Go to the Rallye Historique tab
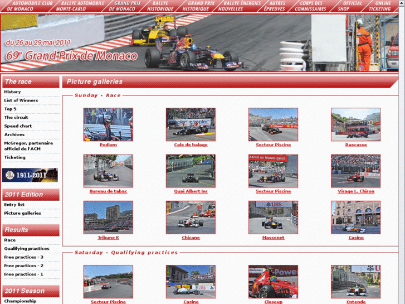The image size is (405, 304). tap(160, 6)
